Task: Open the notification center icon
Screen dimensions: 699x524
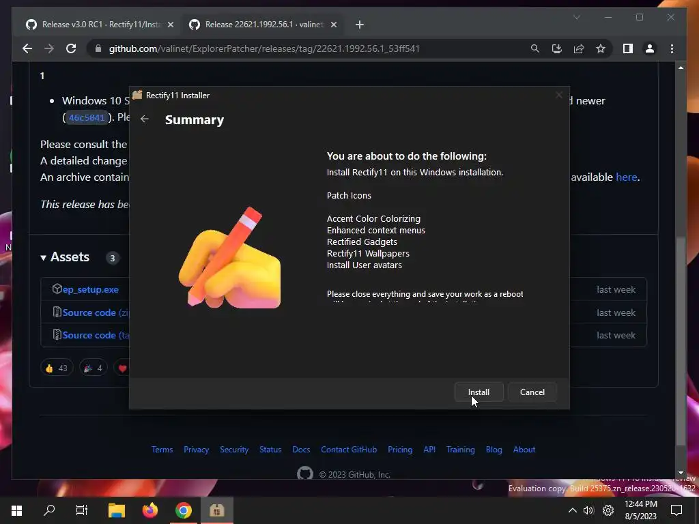Action: pos(676,510)
